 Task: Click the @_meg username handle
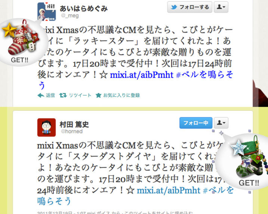[70, 16]
